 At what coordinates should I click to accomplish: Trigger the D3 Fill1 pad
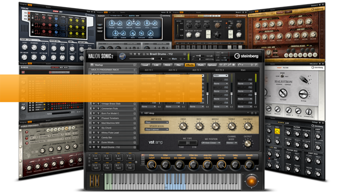[x=107, y=157]
